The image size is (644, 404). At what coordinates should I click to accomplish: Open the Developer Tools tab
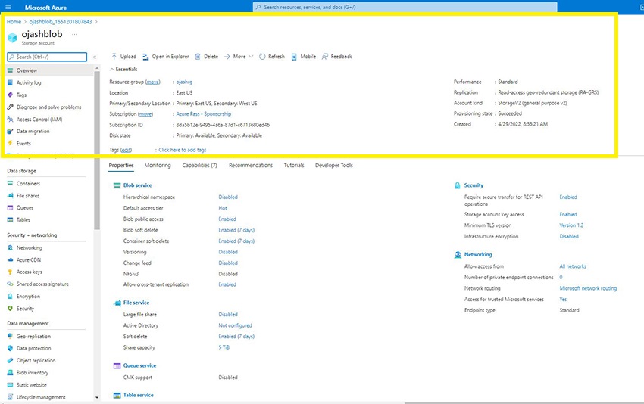coord(334,165)
